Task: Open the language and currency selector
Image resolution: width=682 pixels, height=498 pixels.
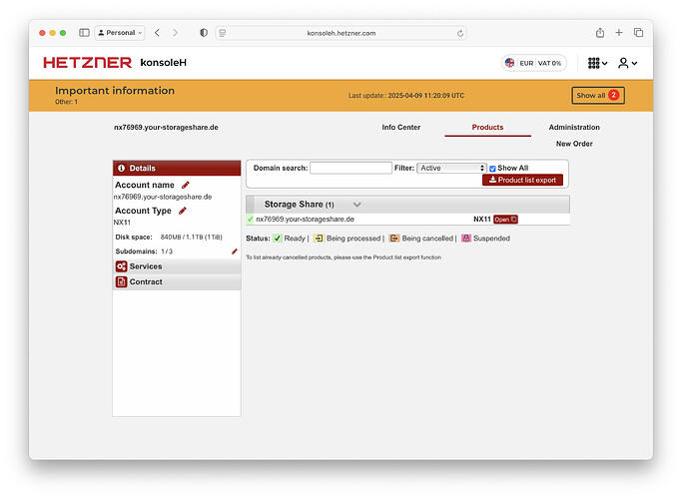Action: click(x=533, y=63)
